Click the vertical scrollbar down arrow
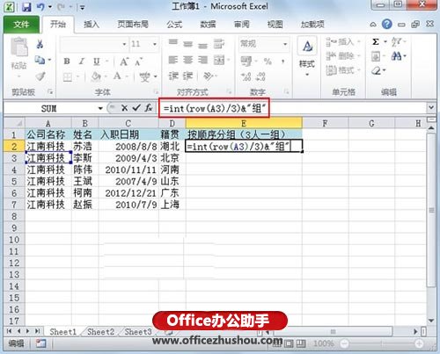Viewport: 440px width, 354px height. click(431, 321)
